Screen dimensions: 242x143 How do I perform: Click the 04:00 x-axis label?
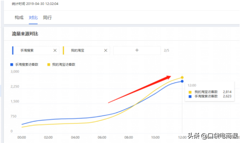point(75,137)
